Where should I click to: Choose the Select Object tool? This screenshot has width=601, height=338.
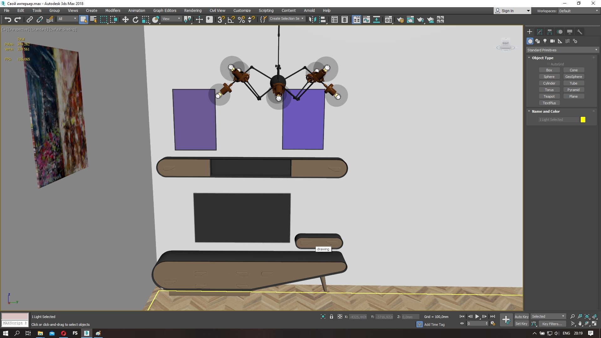tap(83, 20)
